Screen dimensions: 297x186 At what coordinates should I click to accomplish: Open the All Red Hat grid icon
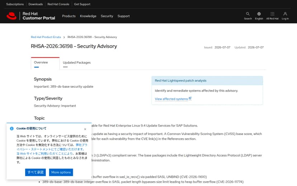click(x=272, y=14)
